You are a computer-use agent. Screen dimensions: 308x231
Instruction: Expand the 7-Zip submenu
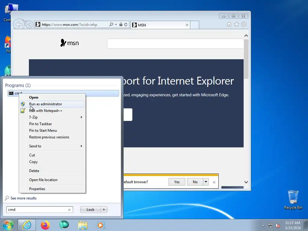52,117
